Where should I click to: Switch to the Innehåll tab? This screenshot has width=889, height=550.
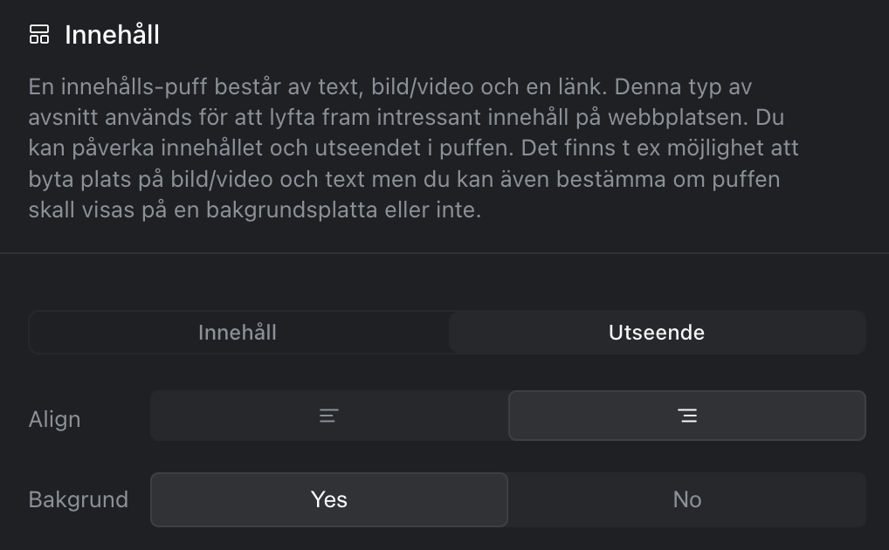coord(238,333)
